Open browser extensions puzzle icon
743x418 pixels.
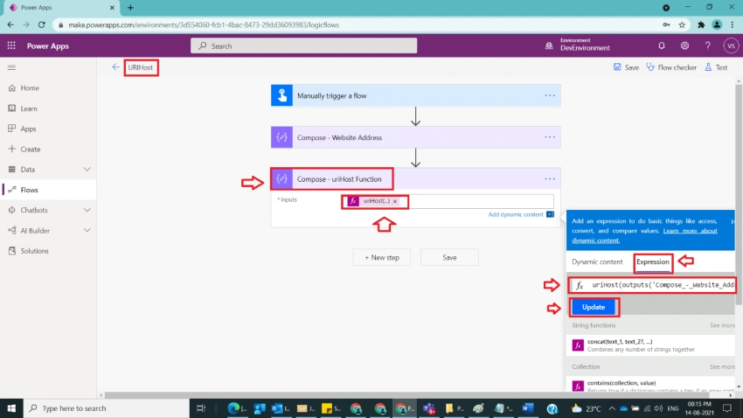click(701, 24)
